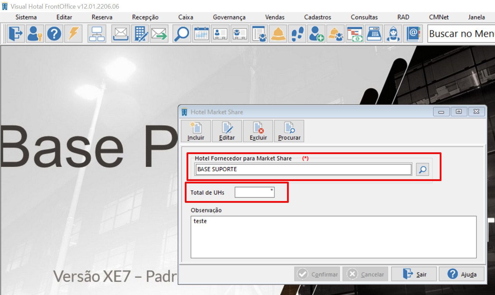The width and height of the screenshot is (495, 295).
Task: Click the bell with people icon
Action: pyautogui.click(x=336, y=34)
